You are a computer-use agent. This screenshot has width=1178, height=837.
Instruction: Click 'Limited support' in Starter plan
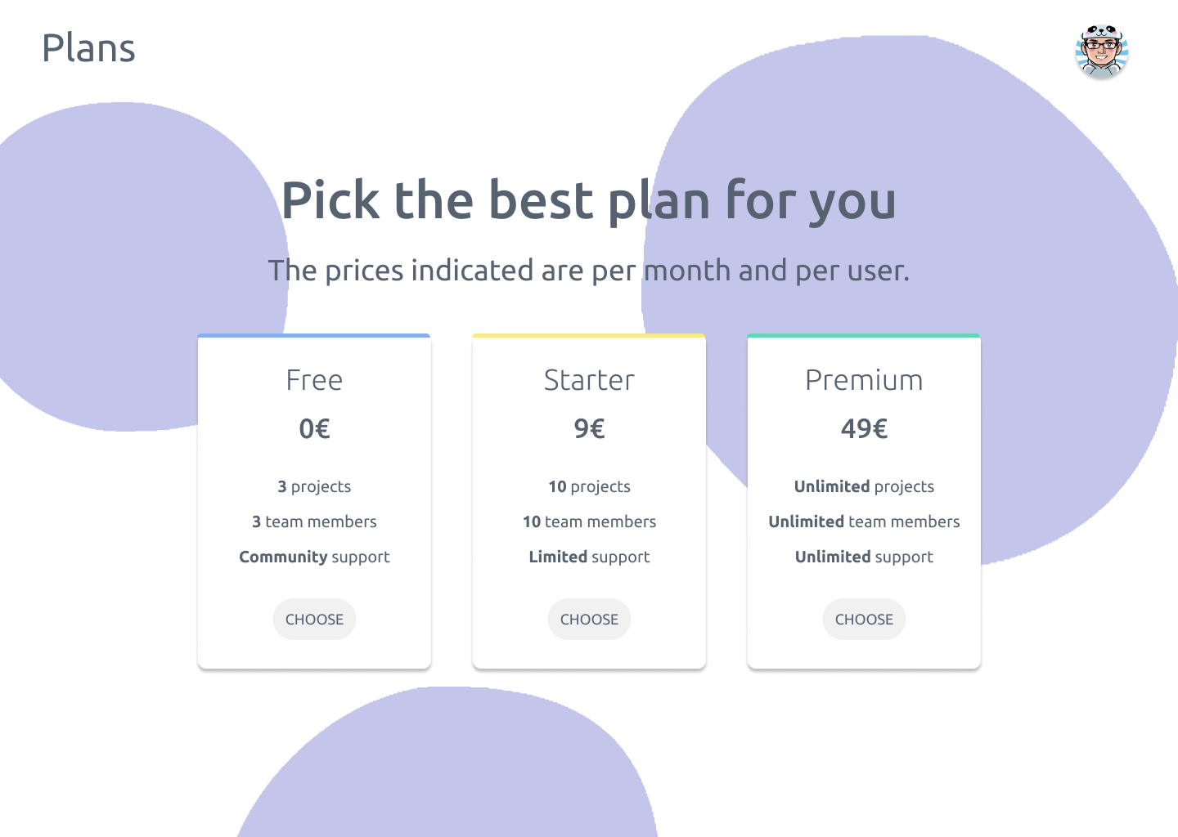point(589,557)
